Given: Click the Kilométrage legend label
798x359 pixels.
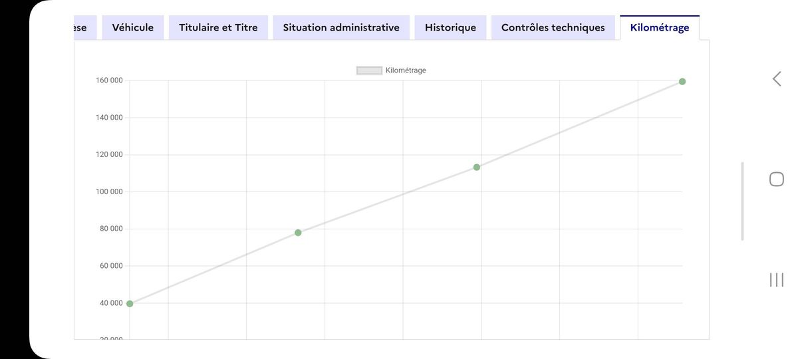Looking at the screenshot, I should pos(406,70).
